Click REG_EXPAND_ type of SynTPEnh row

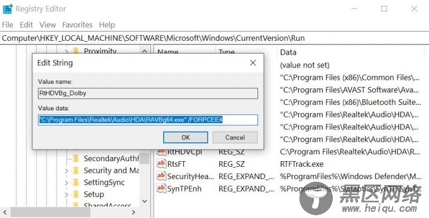(x=246, y=188)
